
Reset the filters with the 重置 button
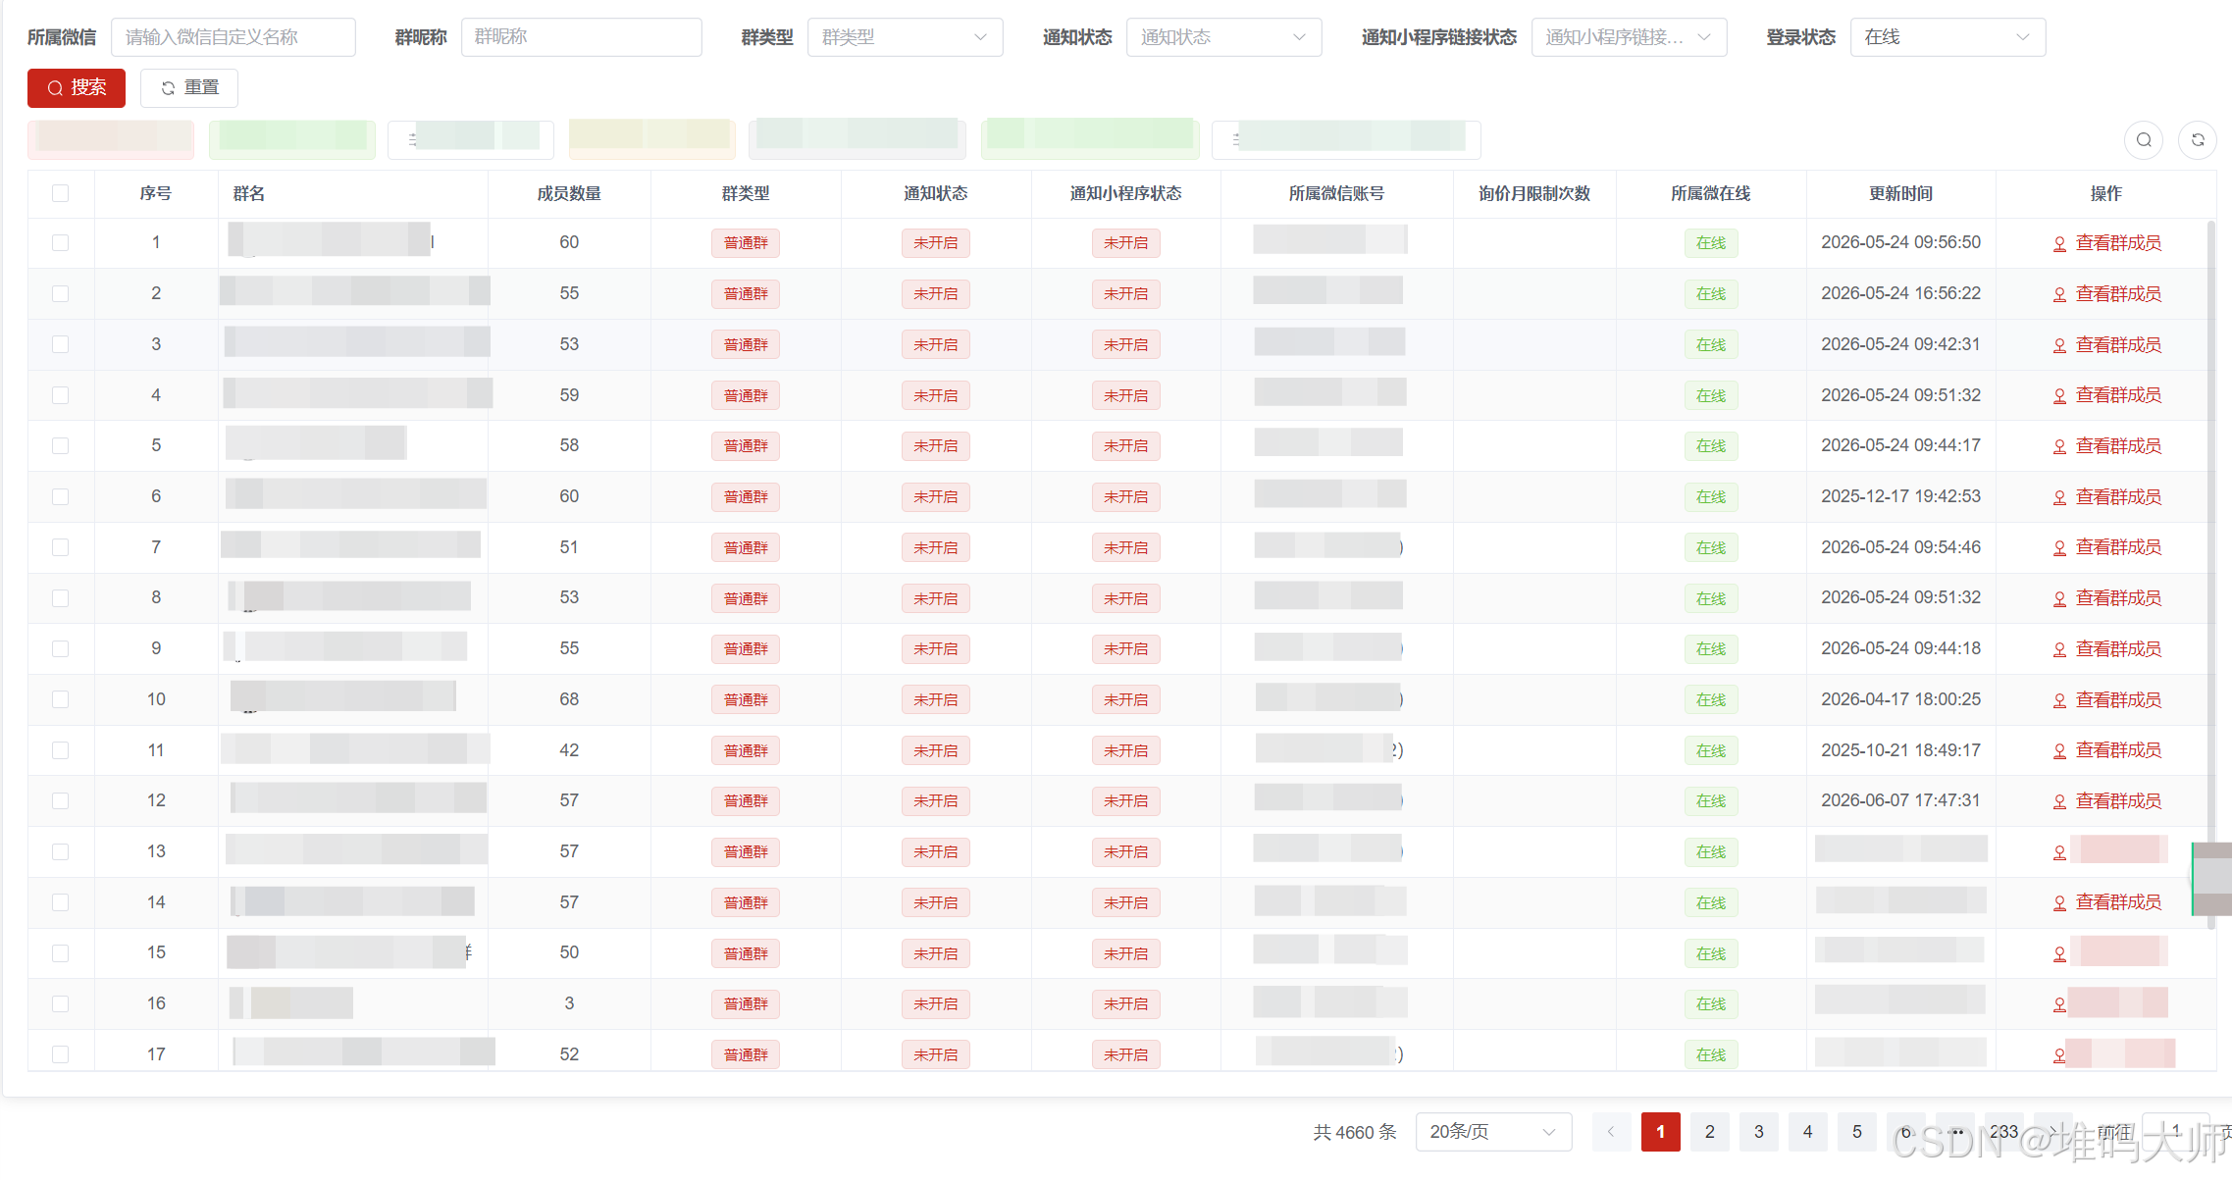coord(189,88)
